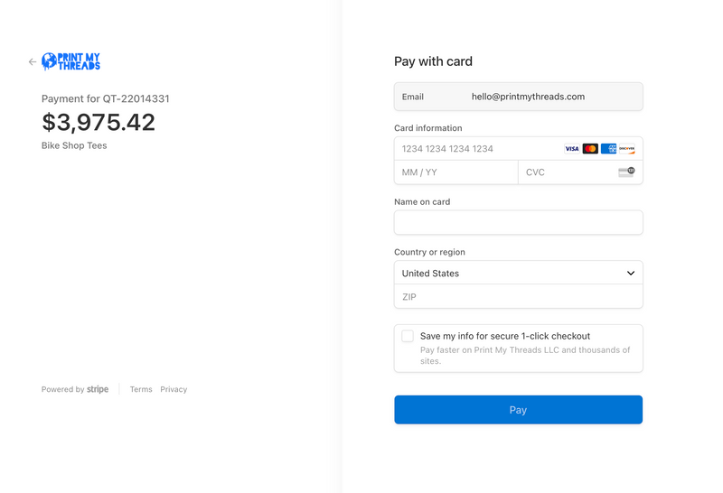723x493 pixels.
Task: Click the back arrow beside the logo
Action: (x=33, y=62)
